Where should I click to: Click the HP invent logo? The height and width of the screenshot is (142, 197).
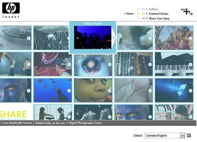11,10
